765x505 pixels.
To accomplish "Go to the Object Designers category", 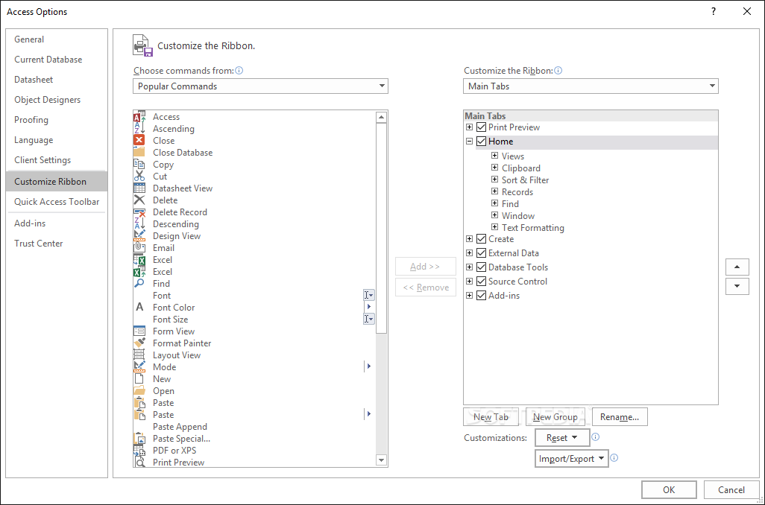I will coord(57,100).
